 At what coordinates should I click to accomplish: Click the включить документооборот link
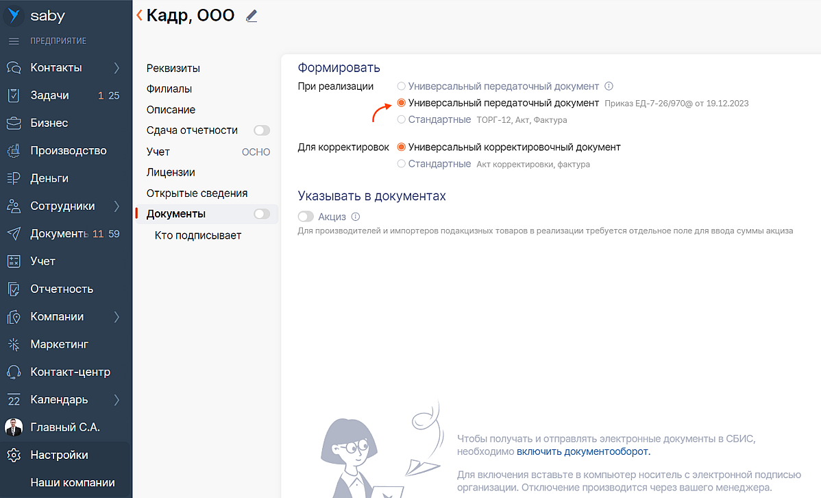(582, 451)
